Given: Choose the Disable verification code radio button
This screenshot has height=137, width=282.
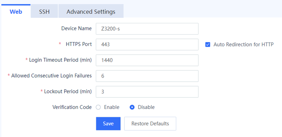Looking at the screenshot, I should point(132,107).
